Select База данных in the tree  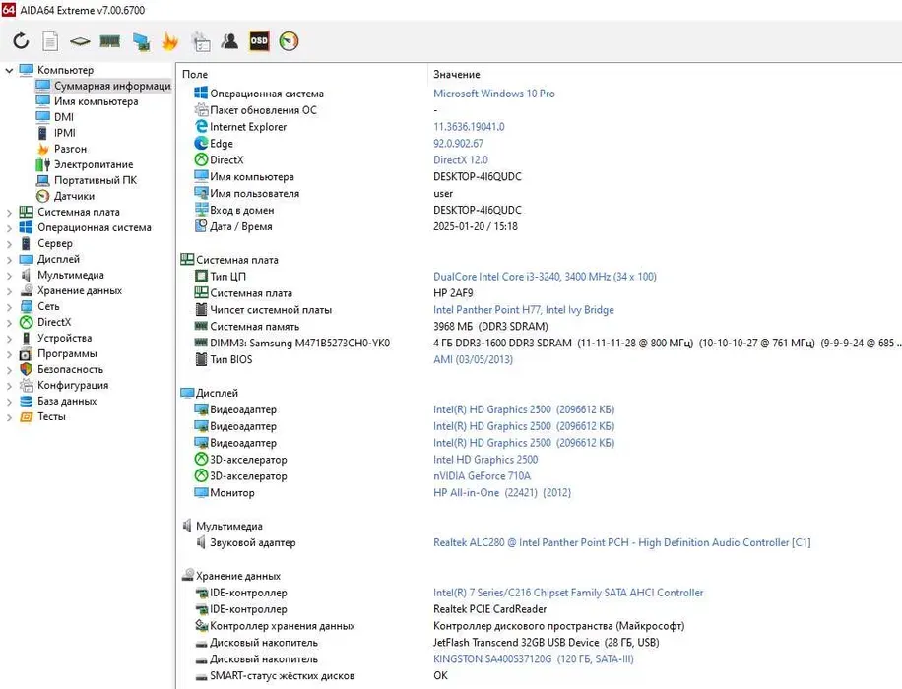[58, 401]
